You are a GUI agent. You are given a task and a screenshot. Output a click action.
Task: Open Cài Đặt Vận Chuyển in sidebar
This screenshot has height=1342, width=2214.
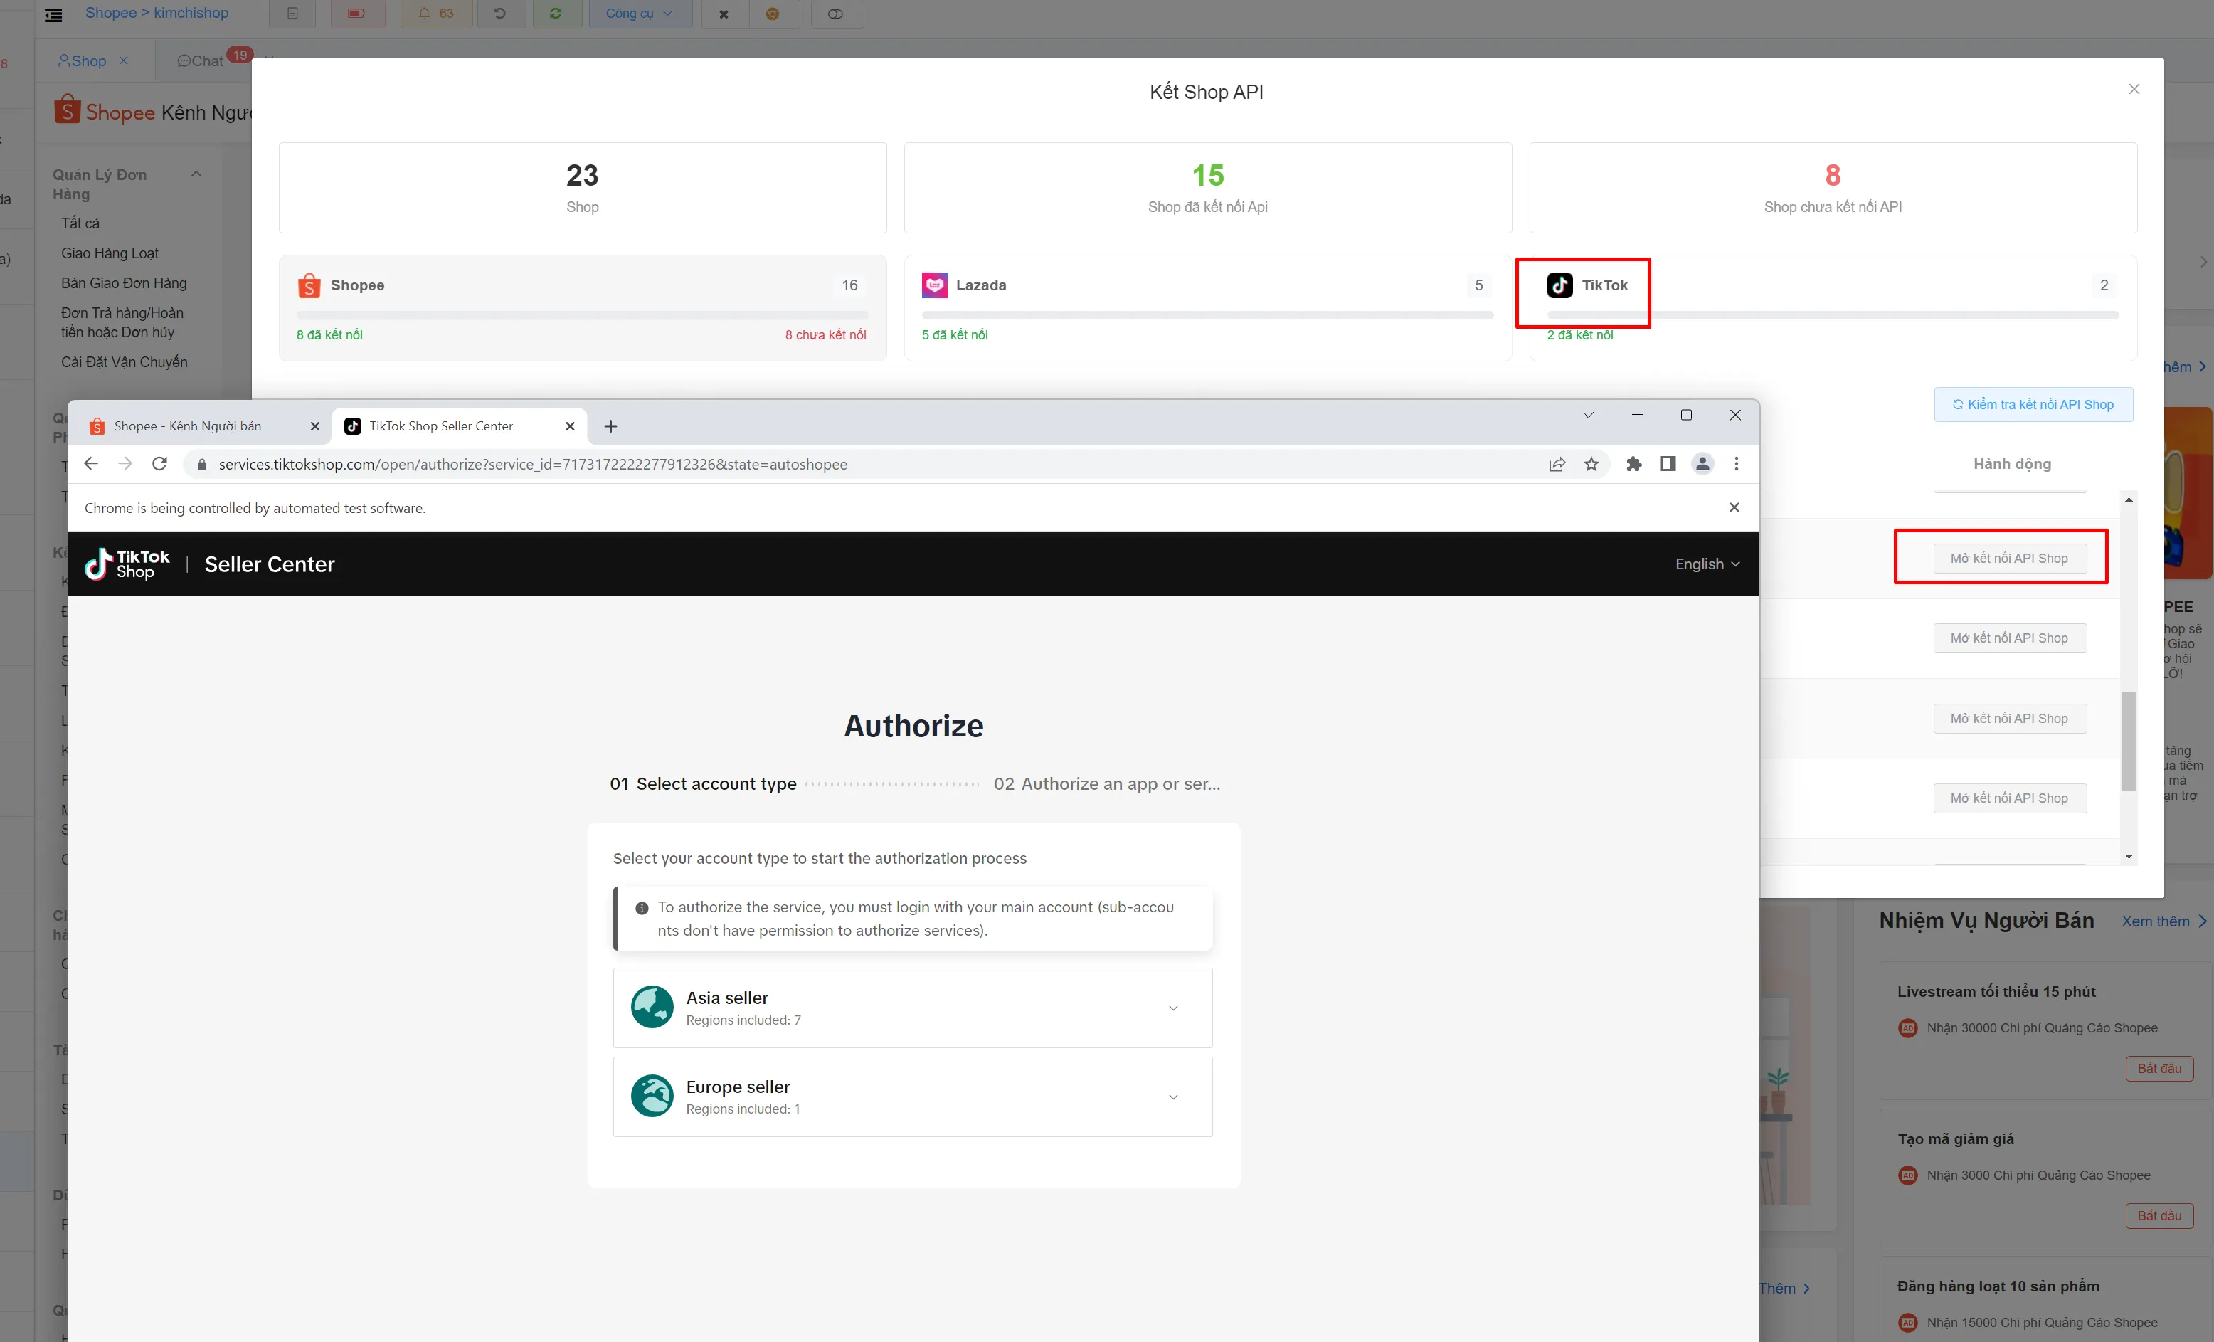[x=124, y=361]
